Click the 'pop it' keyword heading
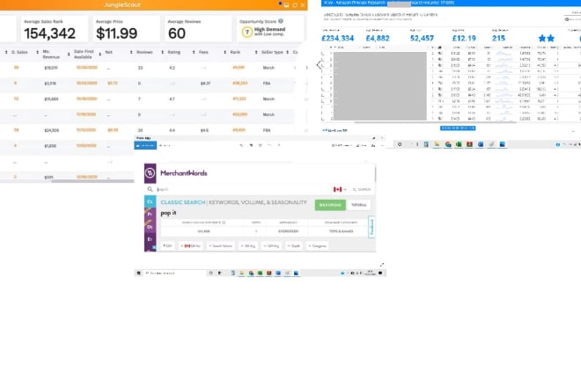 click(168, 213)
